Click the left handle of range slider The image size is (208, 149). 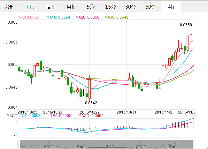coord(19,144)
